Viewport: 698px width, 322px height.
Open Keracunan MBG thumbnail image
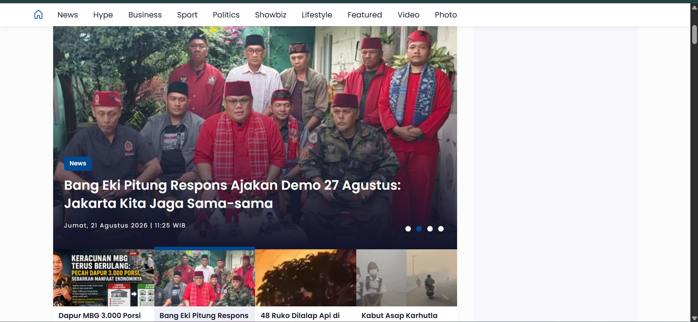104,278
